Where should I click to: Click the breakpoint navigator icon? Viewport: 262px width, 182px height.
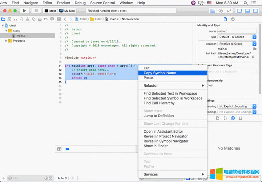[x=46, y=19]
